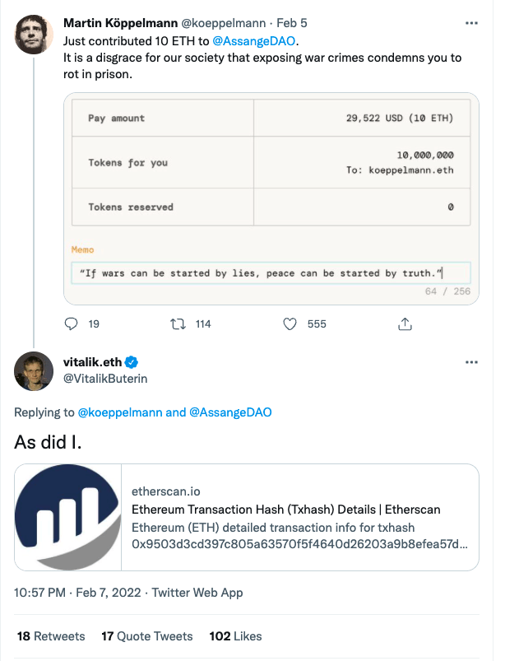Click @AssangeDAO in the Replying to line
The image size is (505, 661).
(x=231, y=412)
